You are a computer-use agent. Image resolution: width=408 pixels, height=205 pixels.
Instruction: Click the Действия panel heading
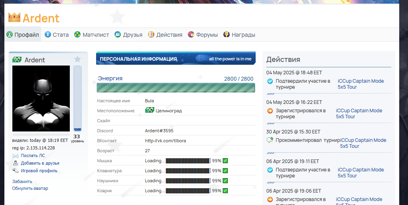(x=283, y=60)
